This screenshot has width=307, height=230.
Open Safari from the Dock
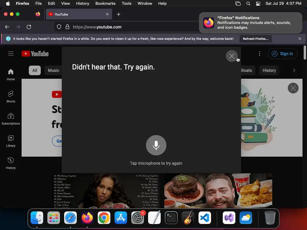[70, 218]
